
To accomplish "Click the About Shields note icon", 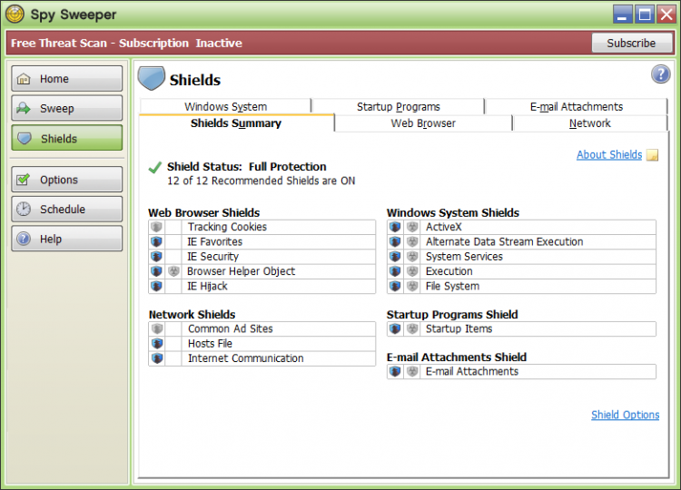I will tap(652, 155).
